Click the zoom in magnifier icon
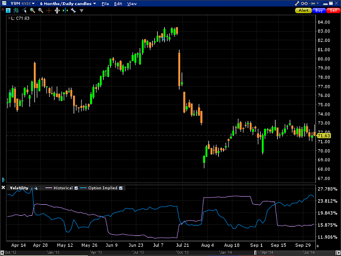 tap(32, 10)
